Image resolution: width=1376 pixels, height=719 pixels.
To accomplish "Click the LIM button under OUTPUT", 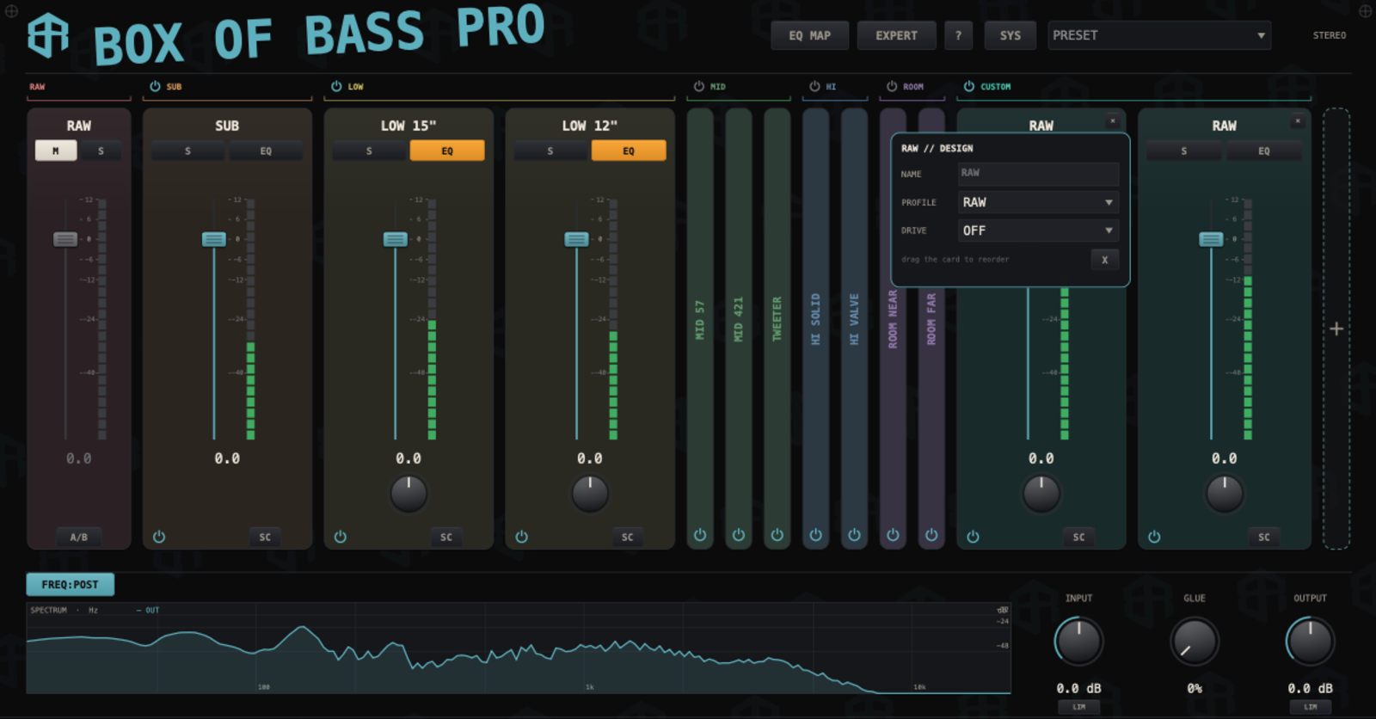I will tap(1311, 707).
